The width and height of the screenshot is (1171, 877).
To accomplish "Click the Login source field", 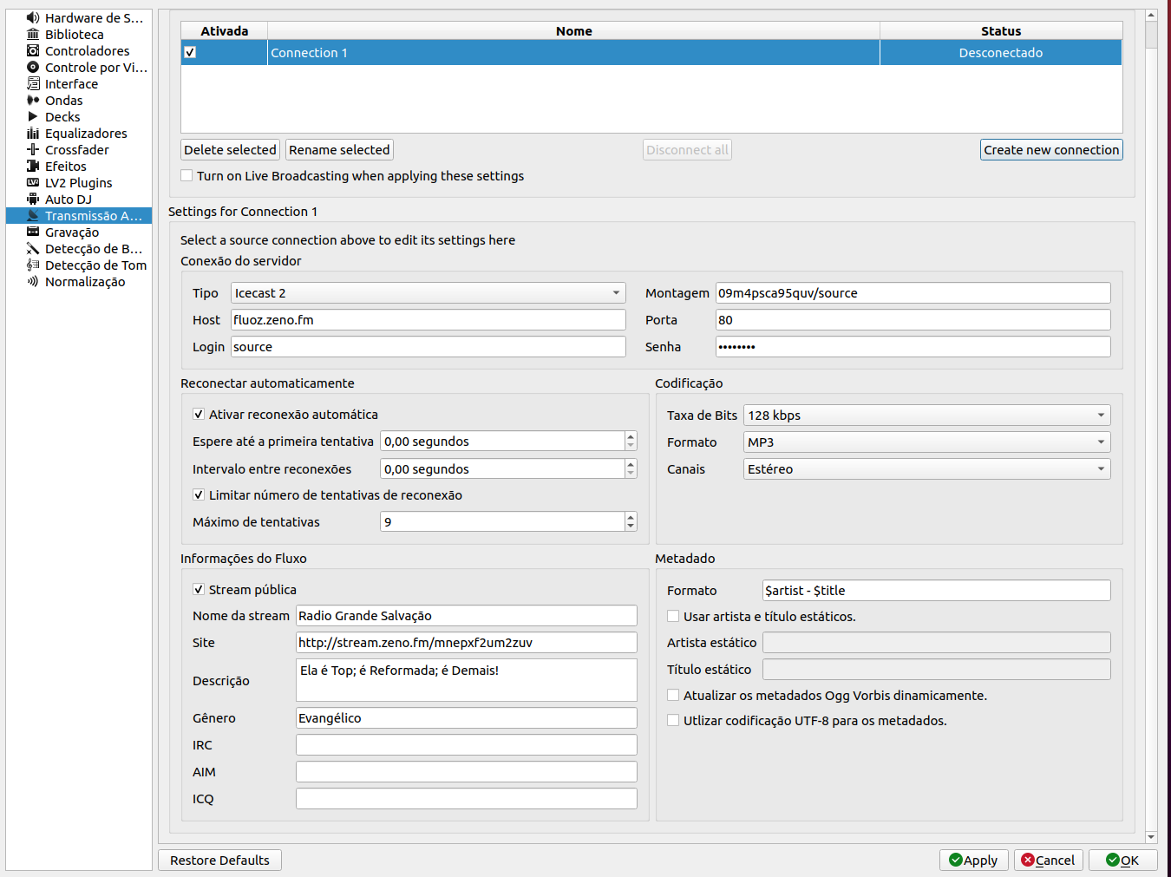I will pos(428,347).
